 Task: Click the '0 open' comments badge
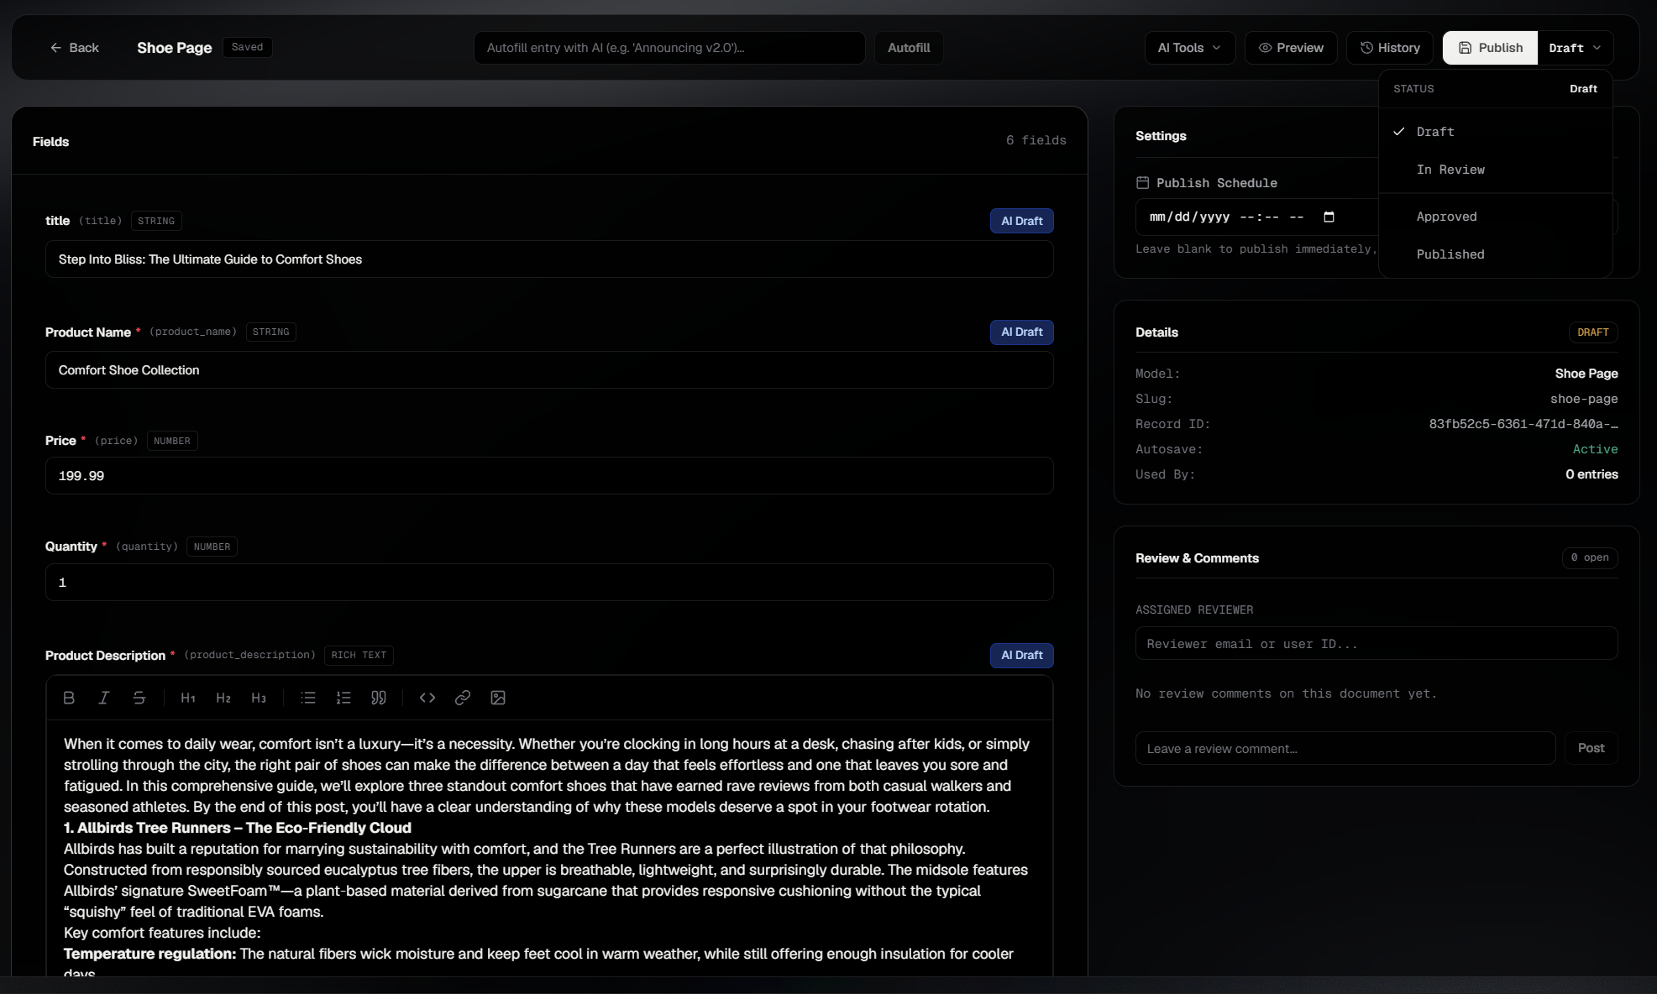coord(1589,557)
